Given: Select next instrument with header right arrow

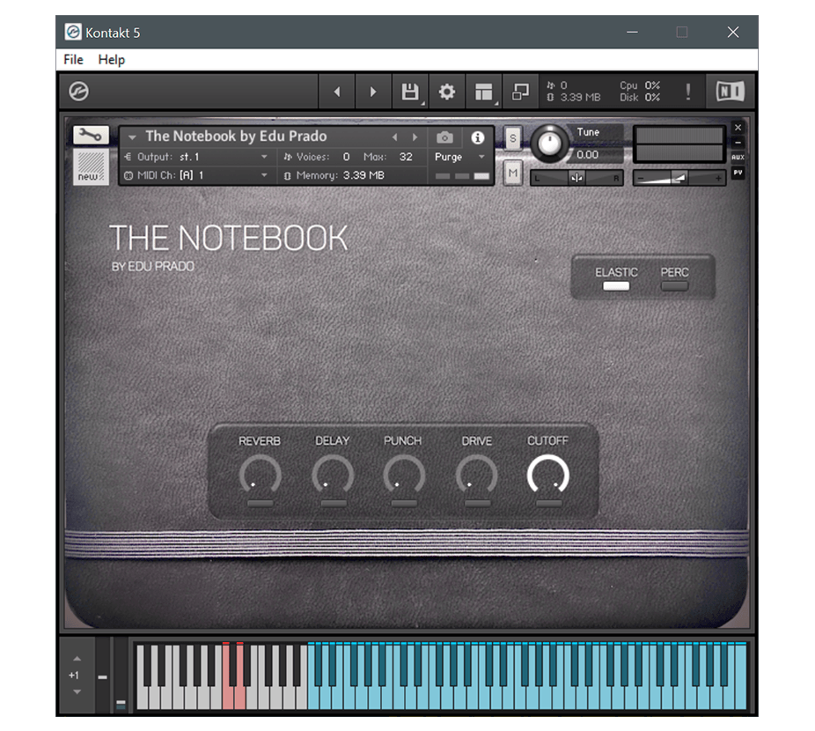Looking at the screenshot, I should pos(415,137).
